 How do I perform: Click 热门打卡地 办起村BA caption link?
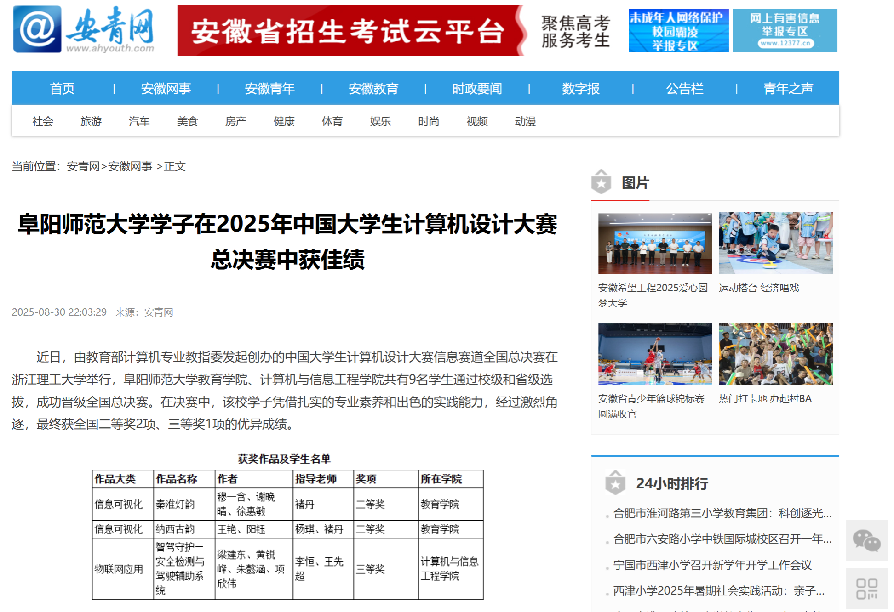765,399
